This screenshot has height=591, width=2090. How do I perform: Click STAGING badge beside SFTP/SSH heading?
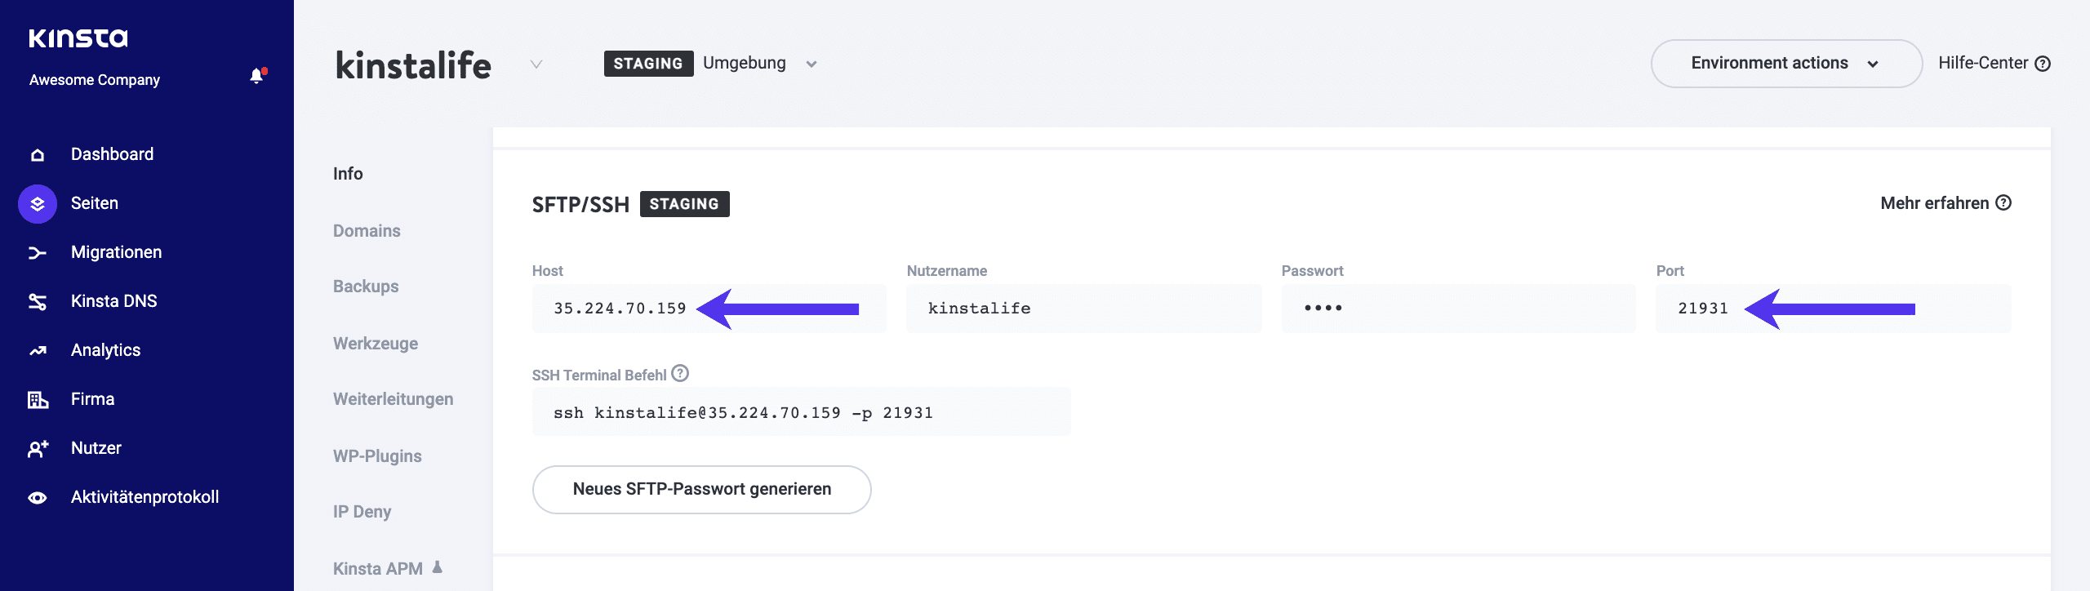[x=684, y=204]
